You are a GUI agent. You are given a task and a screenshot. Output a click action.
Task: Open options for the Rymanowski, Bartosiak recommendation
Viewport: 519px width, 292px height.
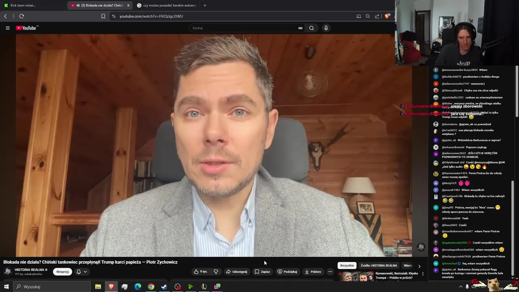[x=423, y=274]
